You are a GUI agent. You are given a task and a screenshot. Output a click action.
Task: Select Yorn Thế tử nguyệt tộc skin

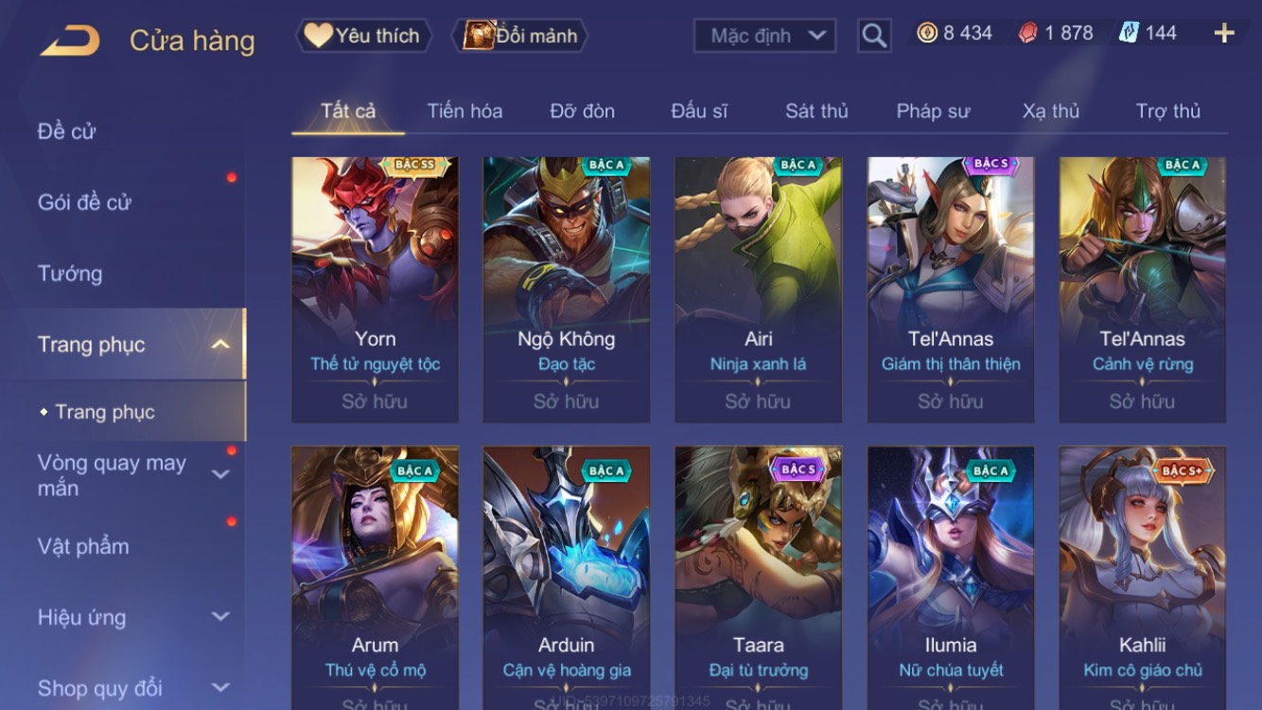click(x=376, y=290)
